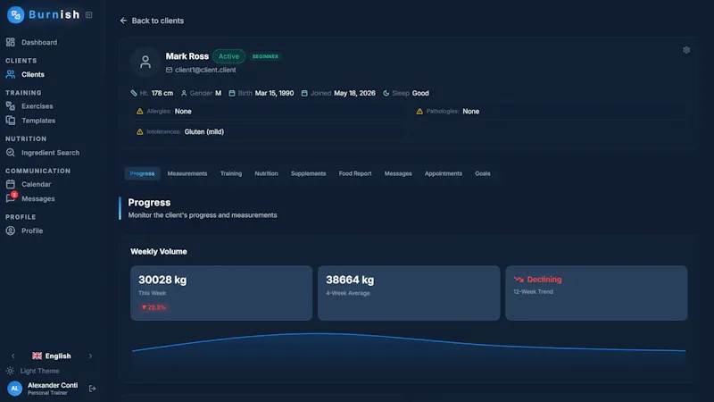Go back to clients list
The height and width of the screenshot is (402, 714).
[x=152, y=21]
